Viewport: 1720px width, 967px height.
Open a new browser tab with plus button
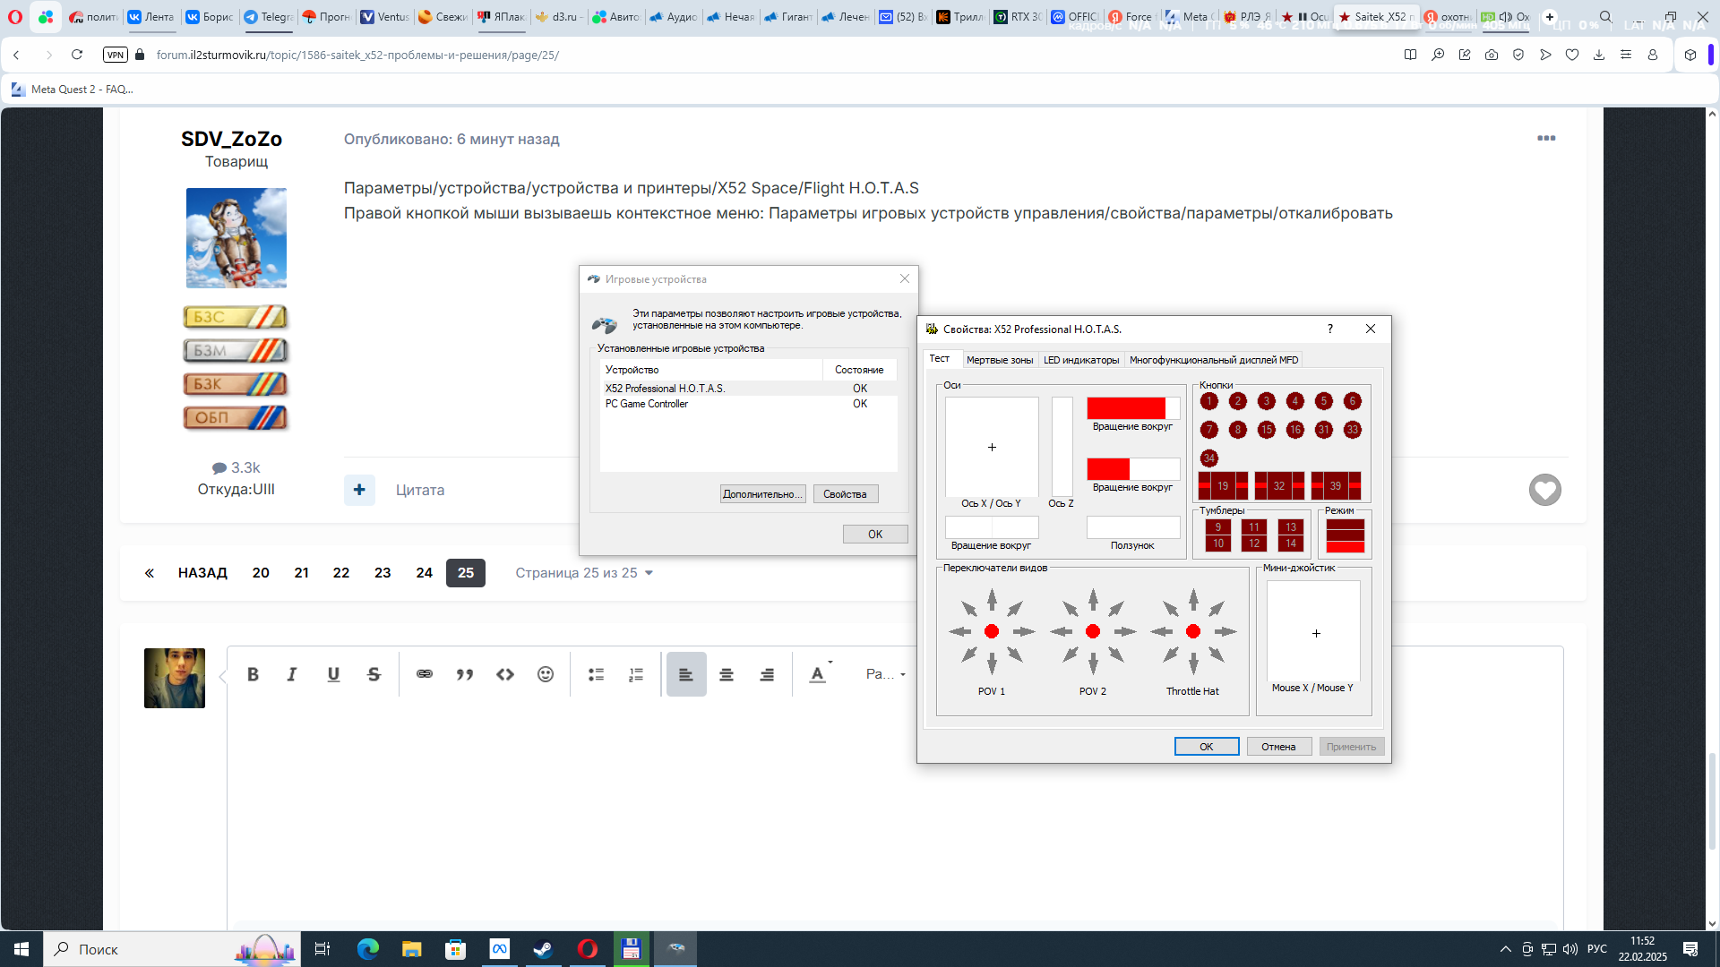point(1550,17)
